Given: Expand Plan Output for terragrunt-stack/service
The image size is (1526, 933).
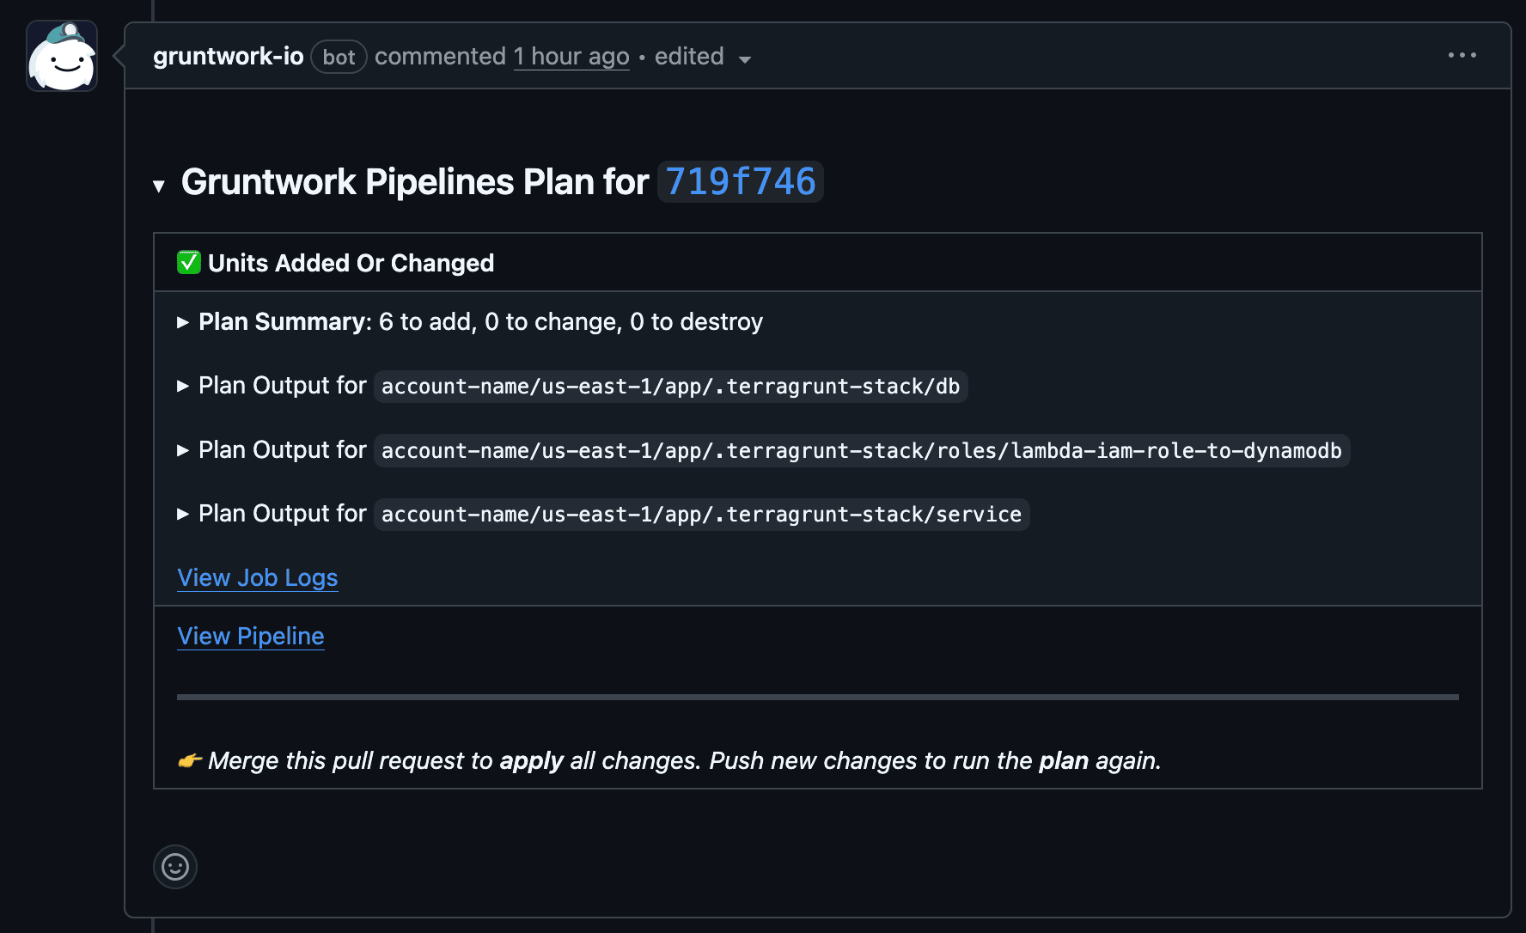Looking at the screenshot, I should (x=183, y=514).
